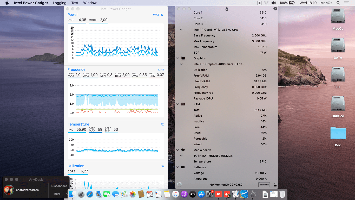Open Notes from the Dock

coord(167,194)
